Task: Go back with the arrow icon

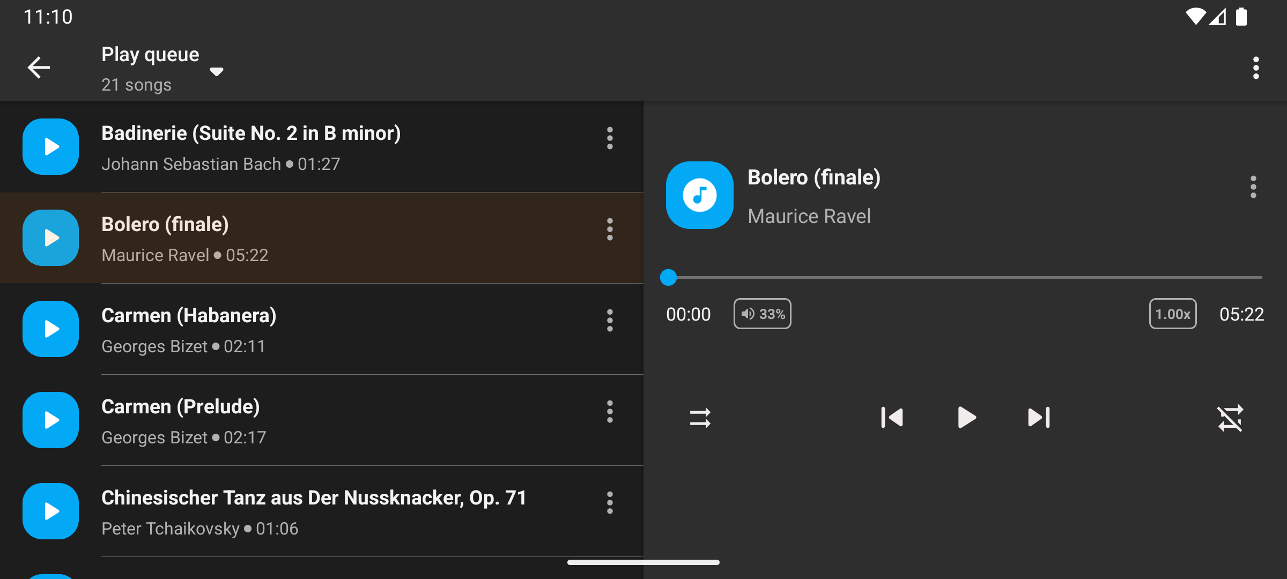Action: tap(39, 68)
